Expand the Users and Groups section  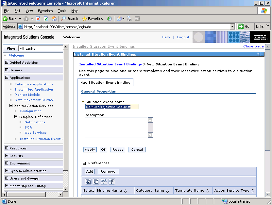click(x=7, y=178)
